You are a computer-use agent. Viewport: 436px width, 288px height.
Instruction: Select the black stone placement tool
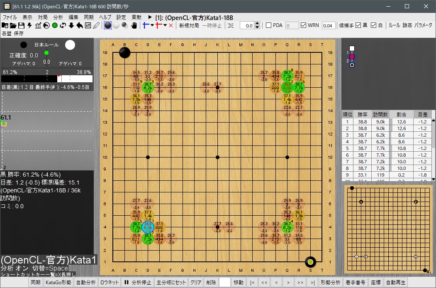click(x=108, y=25)
